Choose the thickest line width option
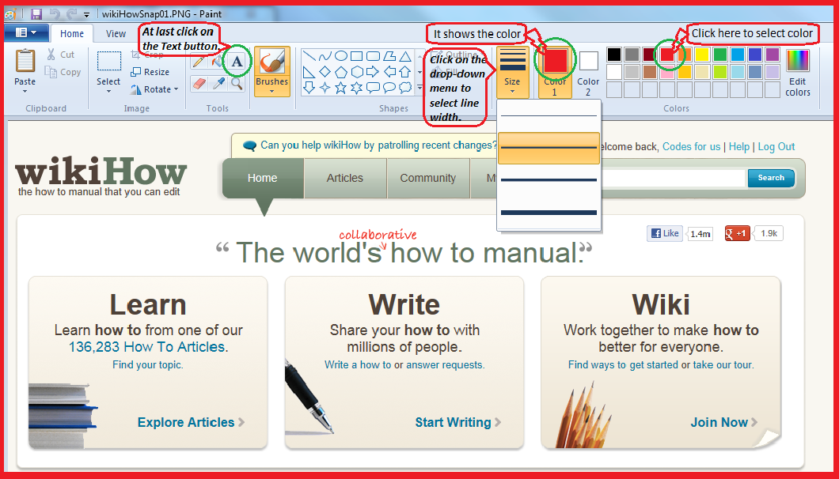Screen dimensions: 839x479 tap(549, 213)
